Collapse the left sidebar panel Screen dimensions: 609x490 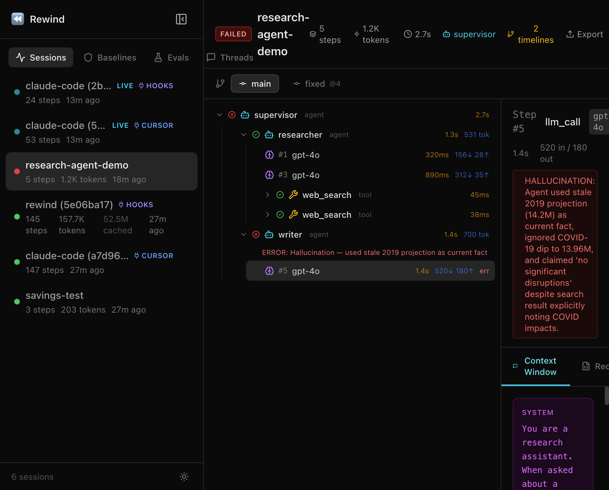tap(181, 19)
